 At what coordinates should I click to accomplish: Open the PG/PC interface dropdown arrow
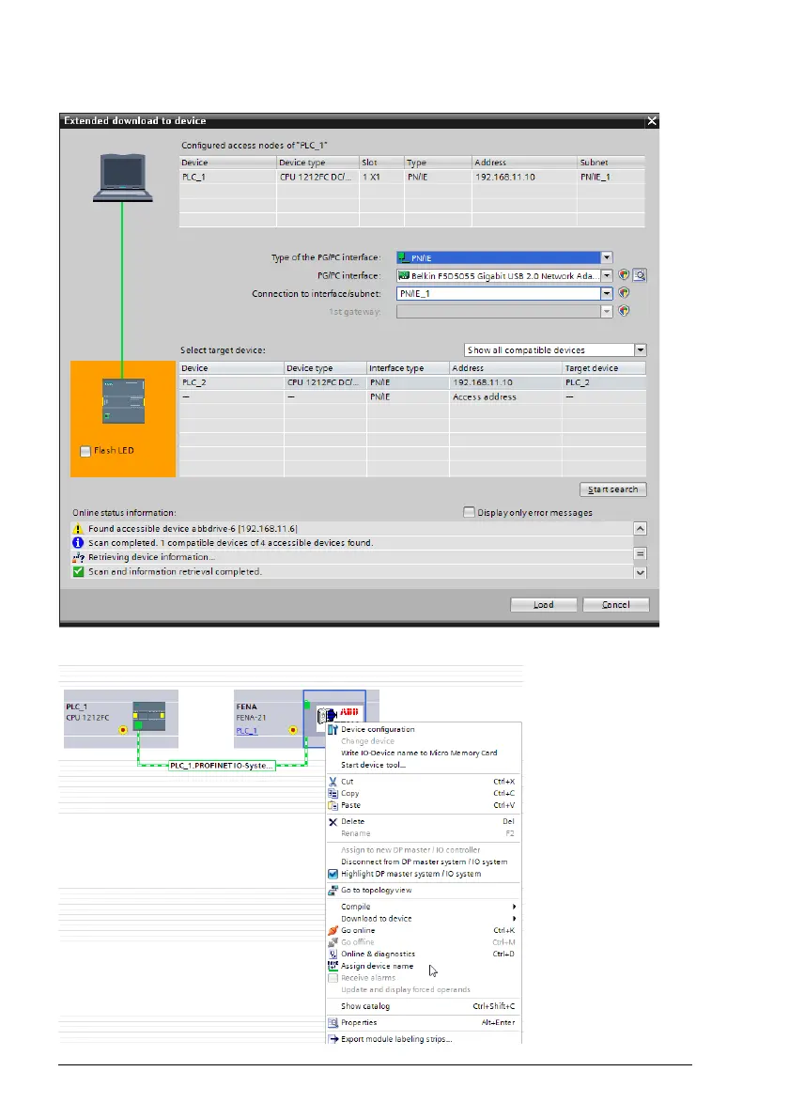(x=607, y=276)
